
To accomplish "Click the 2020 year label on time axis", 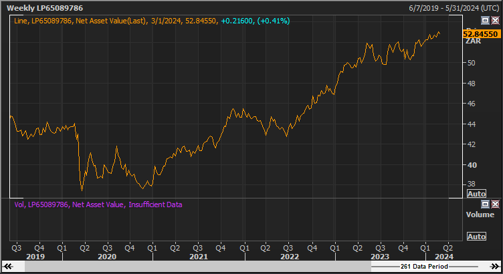I will coord(107,257).
